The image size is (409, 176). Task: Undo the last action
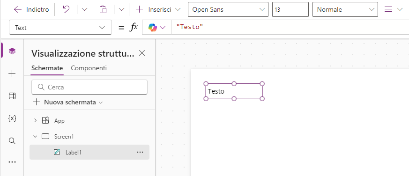point(66,10)
